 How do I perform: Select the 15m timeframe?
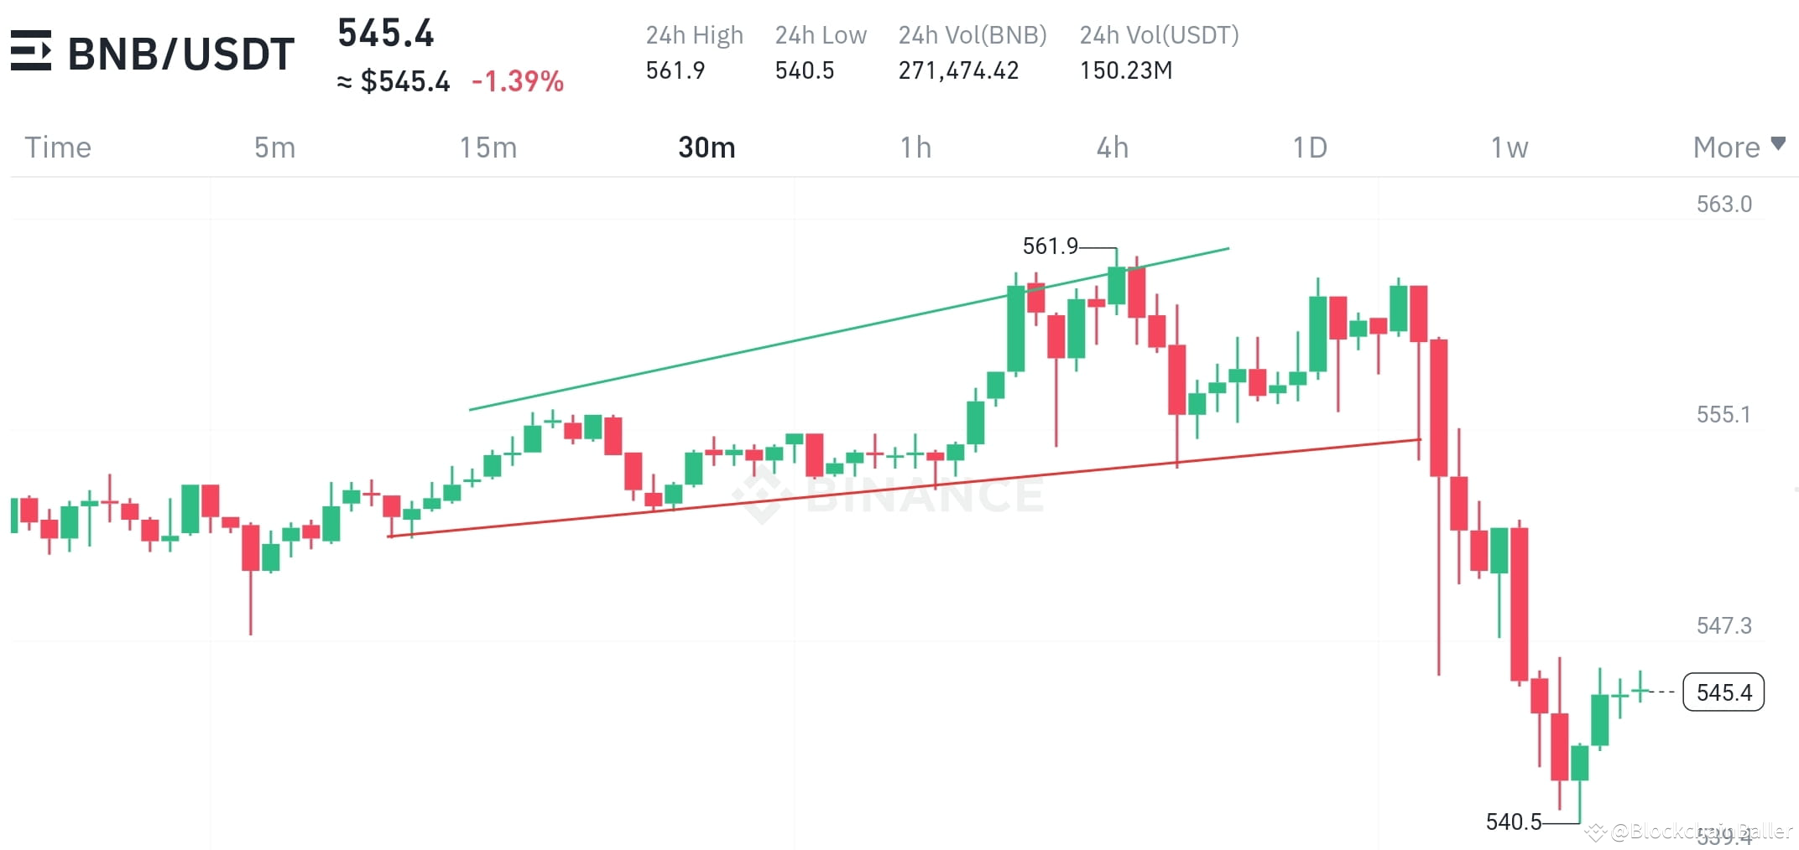pos(488,147)
